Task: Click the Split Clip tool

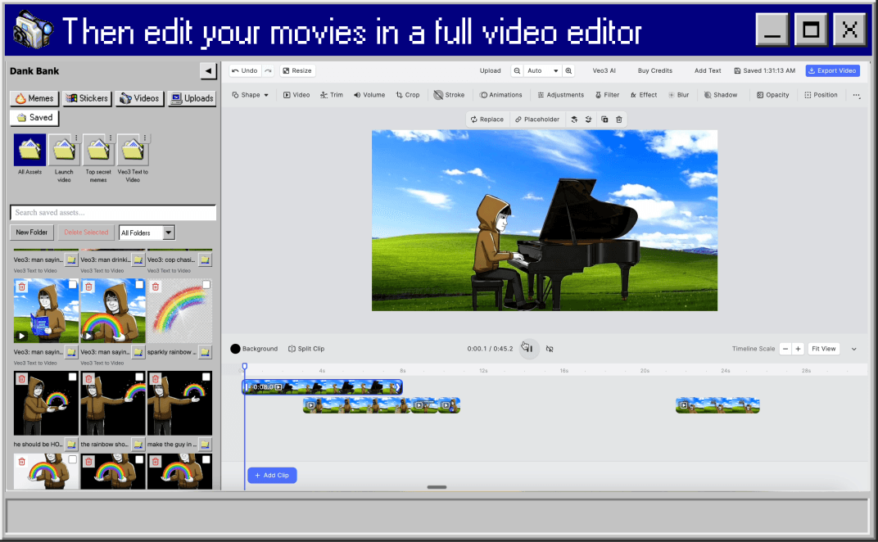Action: 306,349
